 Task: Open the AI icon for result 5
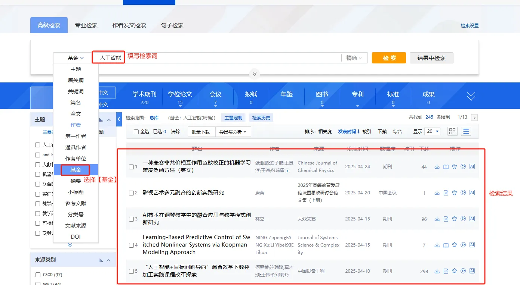coord(472,271)
